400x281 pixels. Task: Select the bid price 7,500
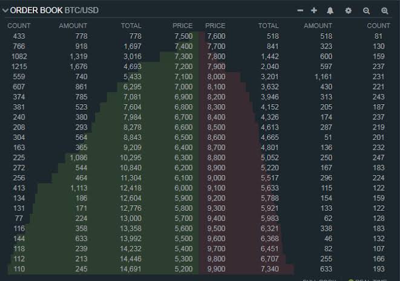183,36
